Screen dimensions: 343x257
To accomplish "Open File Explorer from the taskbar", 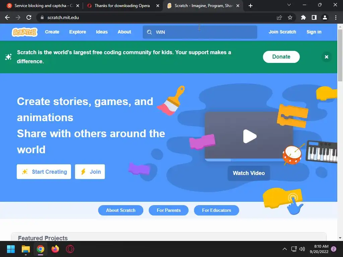I will click(25, 249).
